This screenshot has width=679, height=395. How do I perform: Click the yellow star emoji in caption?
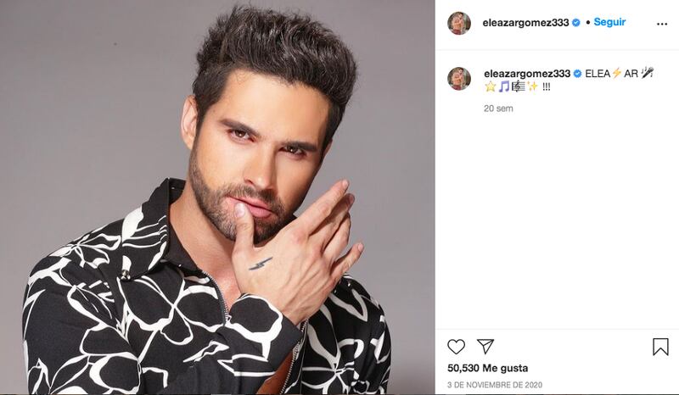coord(491,86)
